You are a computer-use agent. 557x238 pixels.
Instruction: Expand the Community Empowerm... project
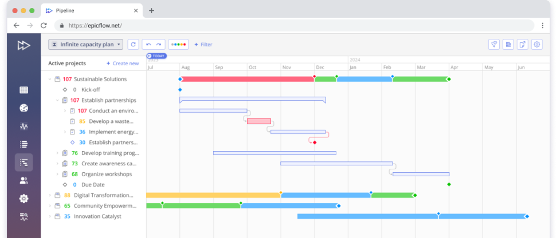pos(50,206)
